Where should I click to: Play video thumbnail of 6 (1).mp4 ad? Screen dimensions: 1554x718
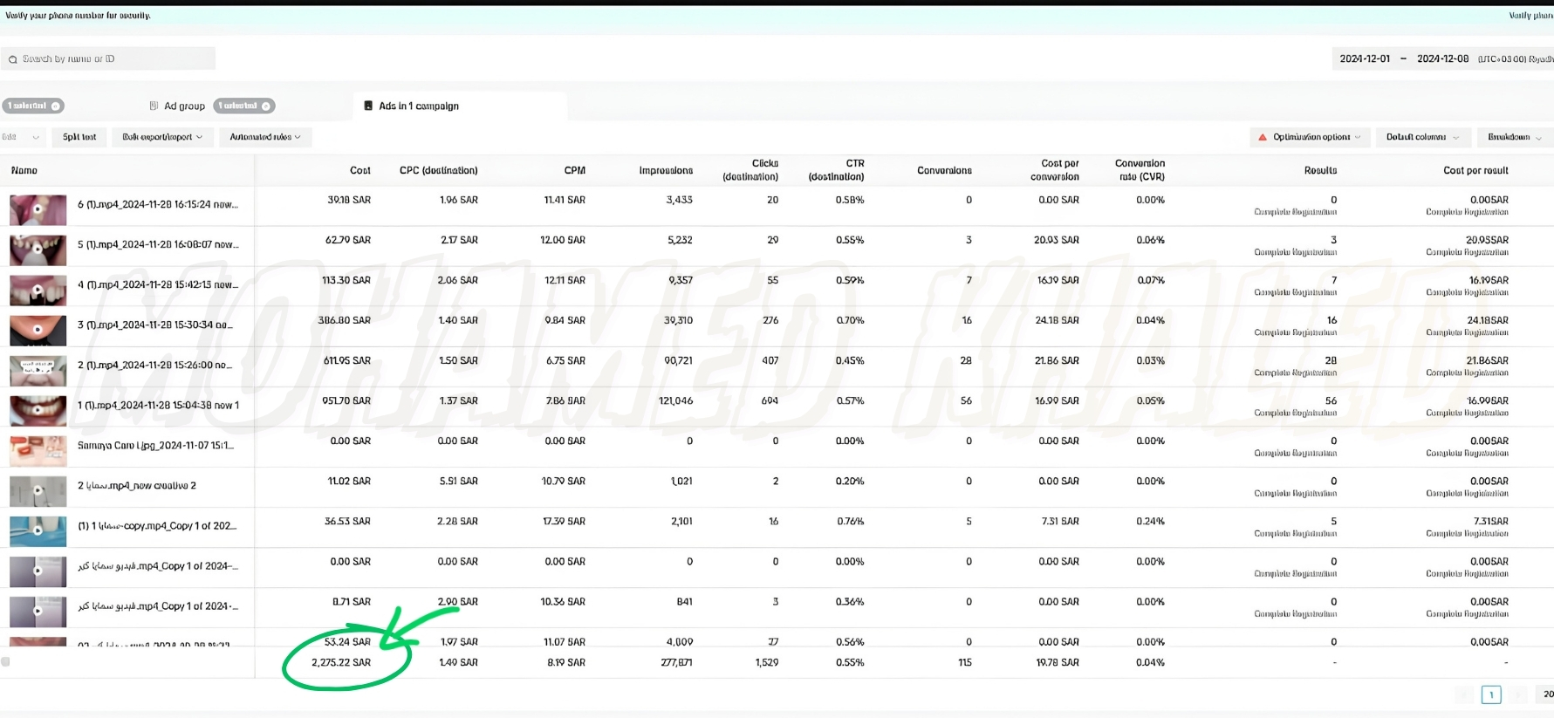coord(38,209)
